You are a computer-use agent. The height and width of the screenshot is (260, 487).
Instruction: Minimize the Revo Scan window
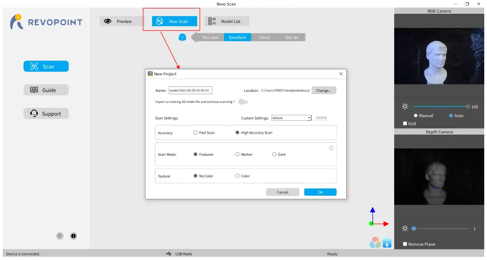455,4
